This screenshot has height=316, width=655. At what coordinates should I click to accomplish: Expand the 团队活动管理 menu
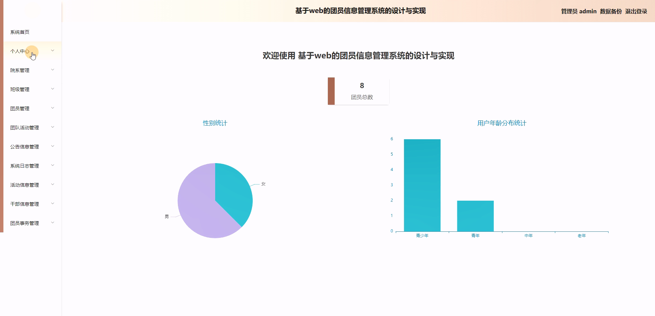24,128
